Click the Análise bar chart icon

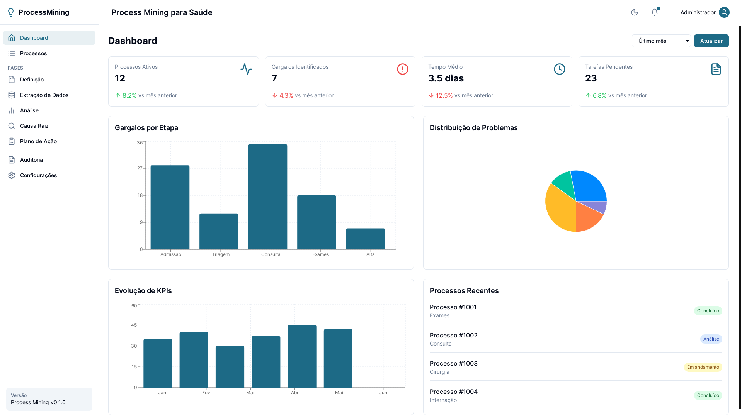click(x=12, y=110)
